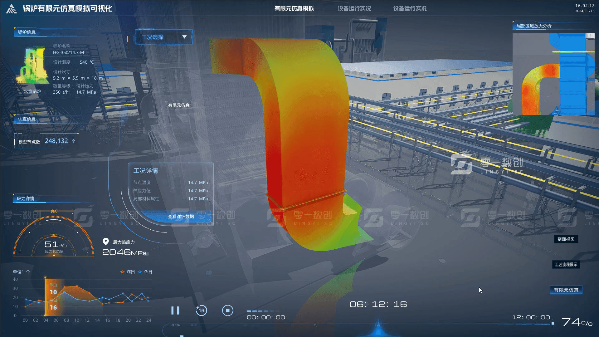Switch to 有限元仿真模拟 tab
The width and height of the screenshot is (599, 337).
(x=294, y=8)
